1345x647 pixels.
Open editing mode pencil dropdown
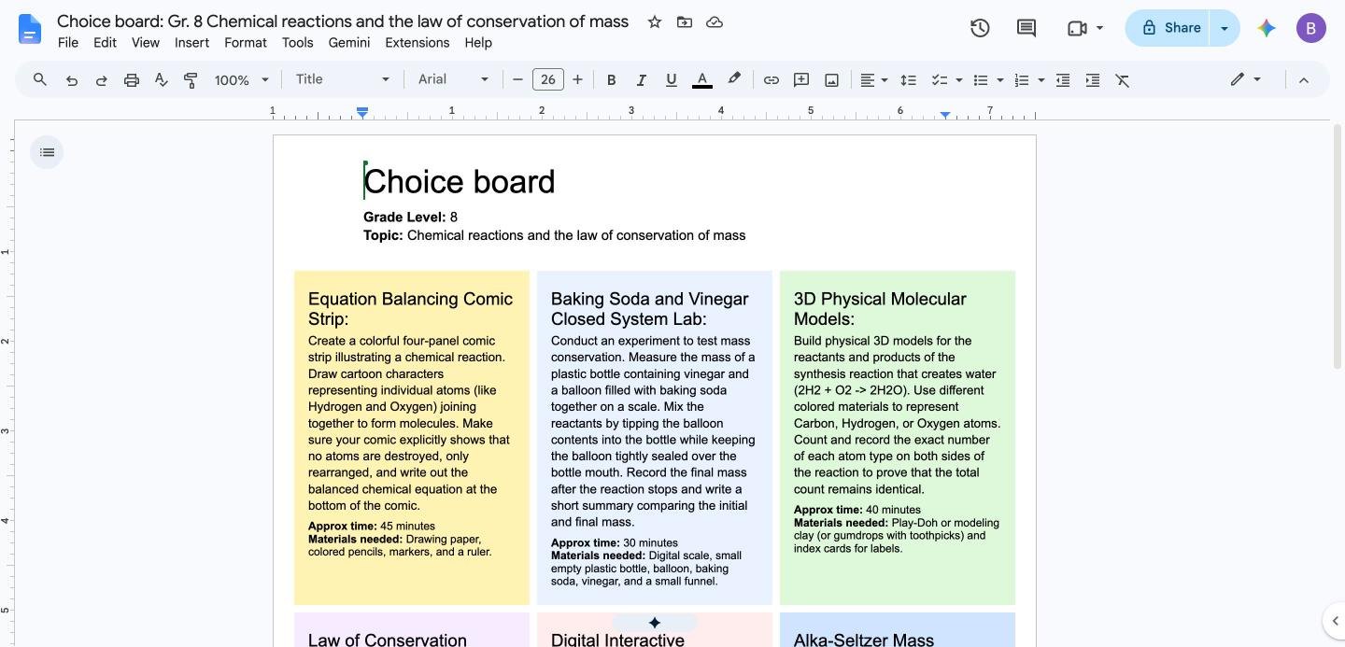[x=1245, y=79]
